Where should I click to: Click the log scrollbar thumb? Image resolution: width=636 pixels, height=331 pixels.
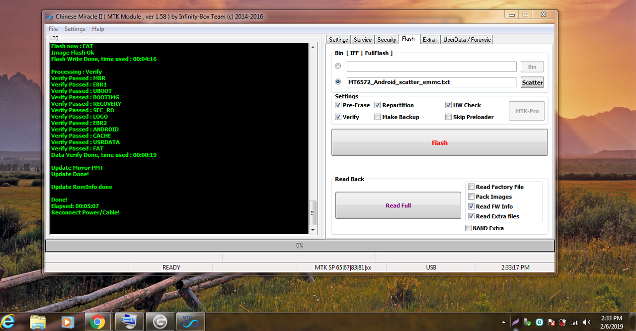point(313,213)
